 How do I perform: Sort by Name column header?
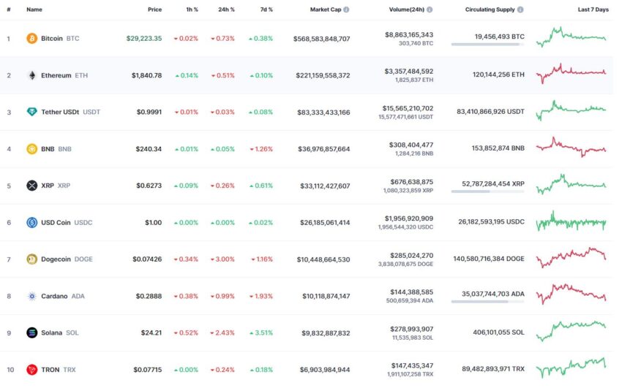[x=34, y=9]
